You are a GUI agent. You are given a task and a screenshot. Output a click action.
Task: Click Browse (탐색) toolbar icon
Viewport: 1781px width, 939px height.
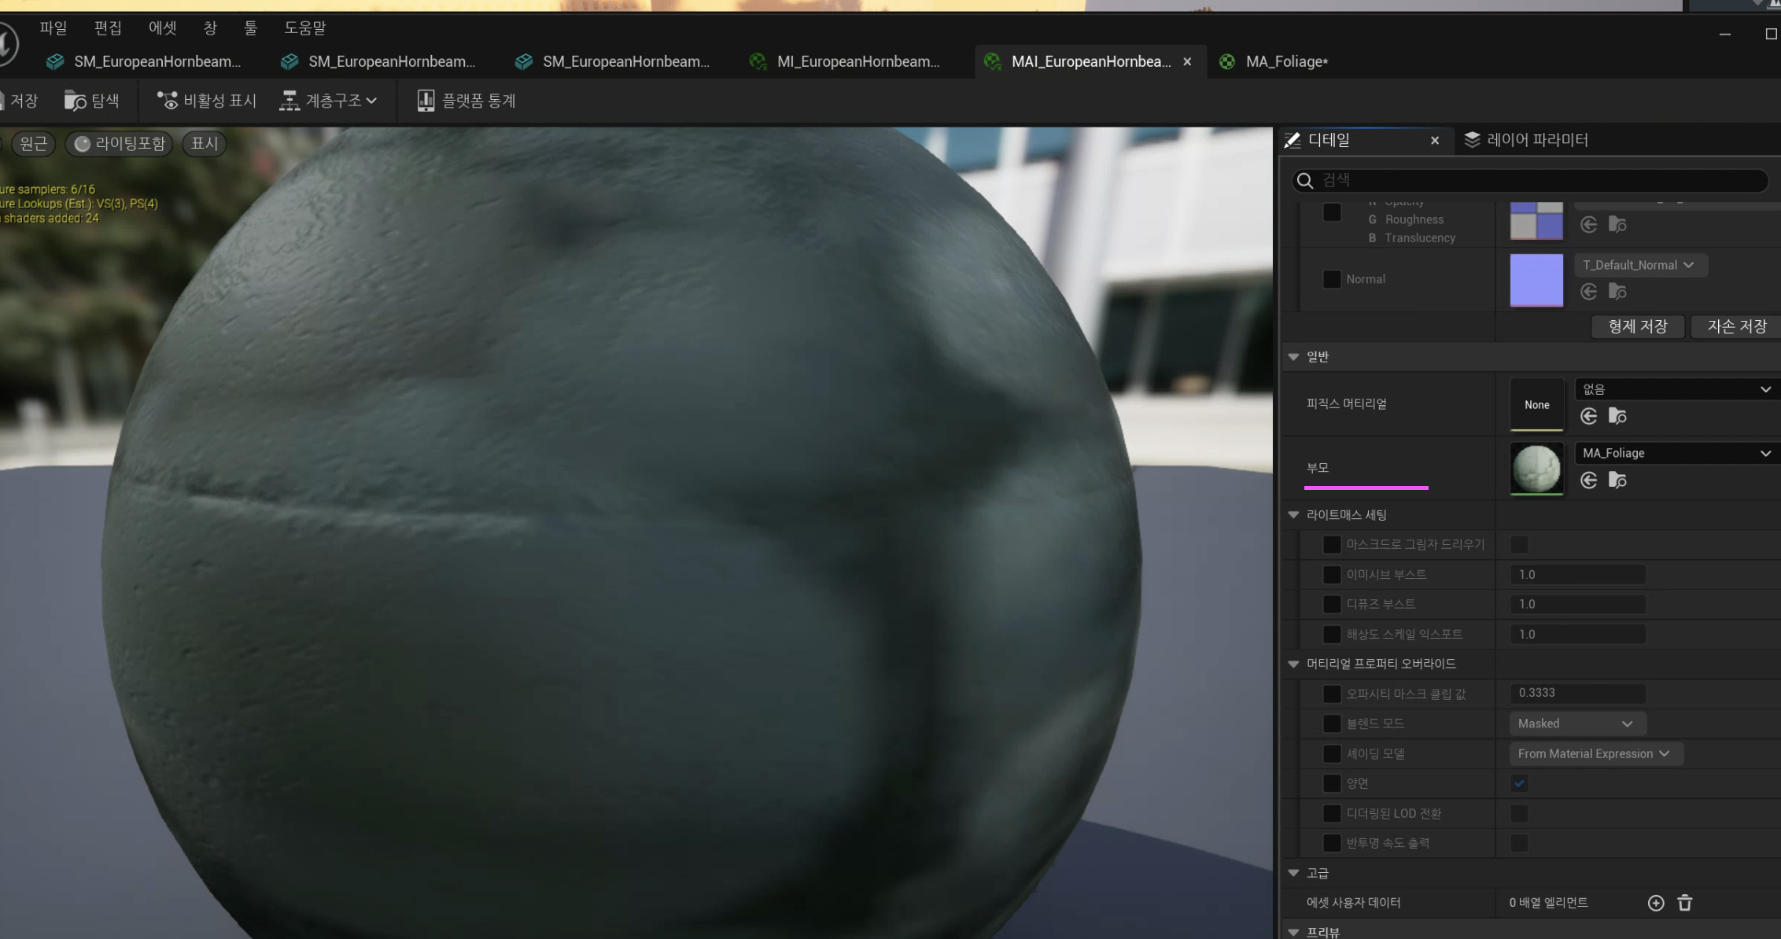[x=76, y=101]
